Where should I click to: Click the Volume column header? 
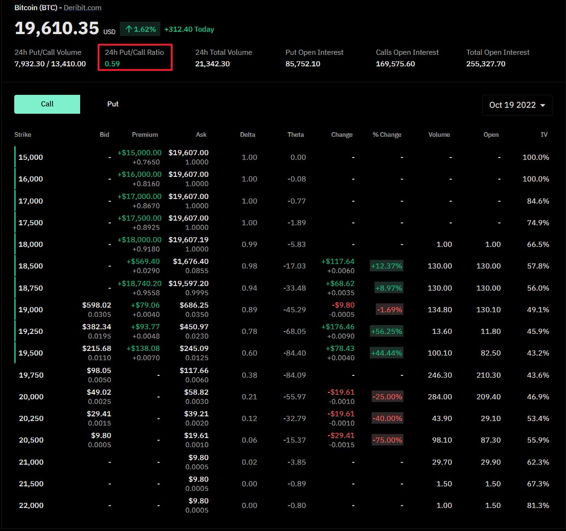point(439,134)
